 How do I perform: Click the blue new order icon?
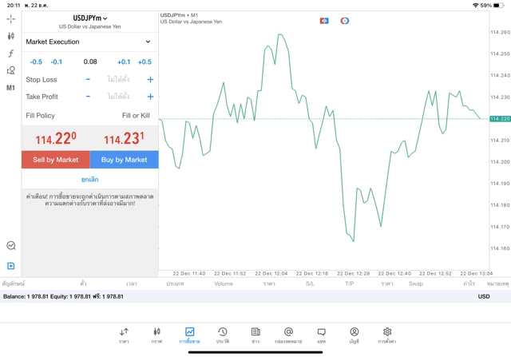click(10, 266)
